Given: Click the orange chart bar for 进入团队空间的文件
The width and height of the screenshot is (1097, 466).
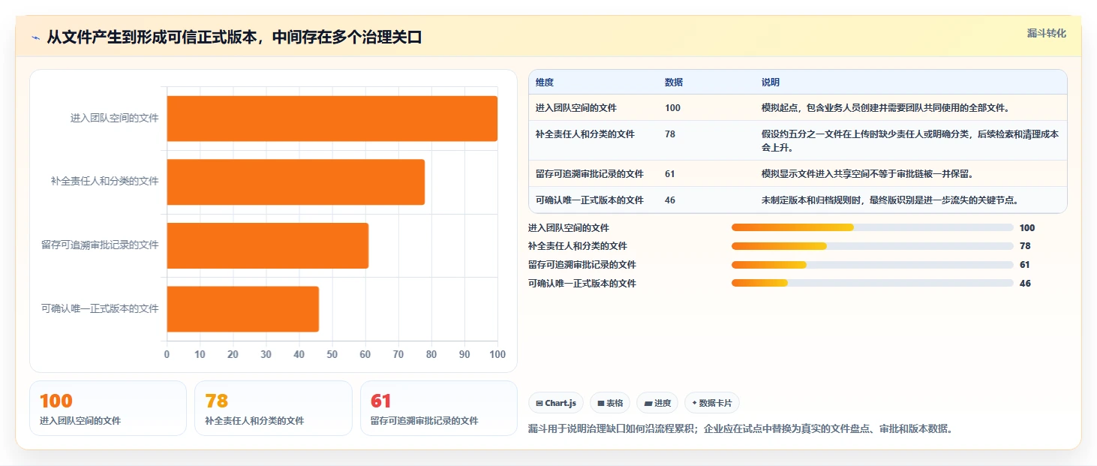Looking at the screenshot, I should [x=332, y=119].
